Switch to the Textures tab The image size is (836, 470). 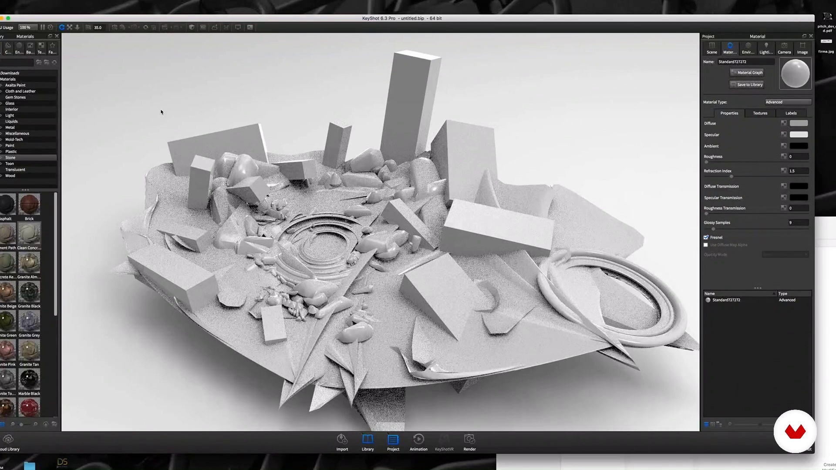click(760, 113)
